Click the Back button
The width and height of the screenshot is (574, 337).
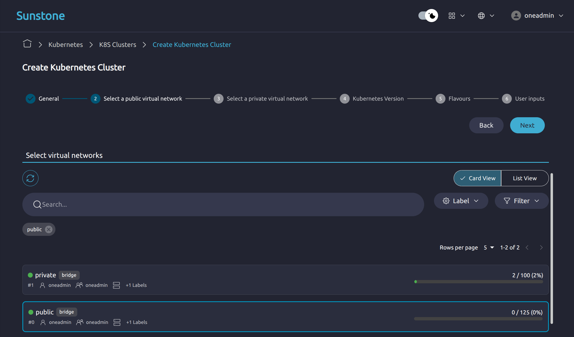click(x=486, y=125)
